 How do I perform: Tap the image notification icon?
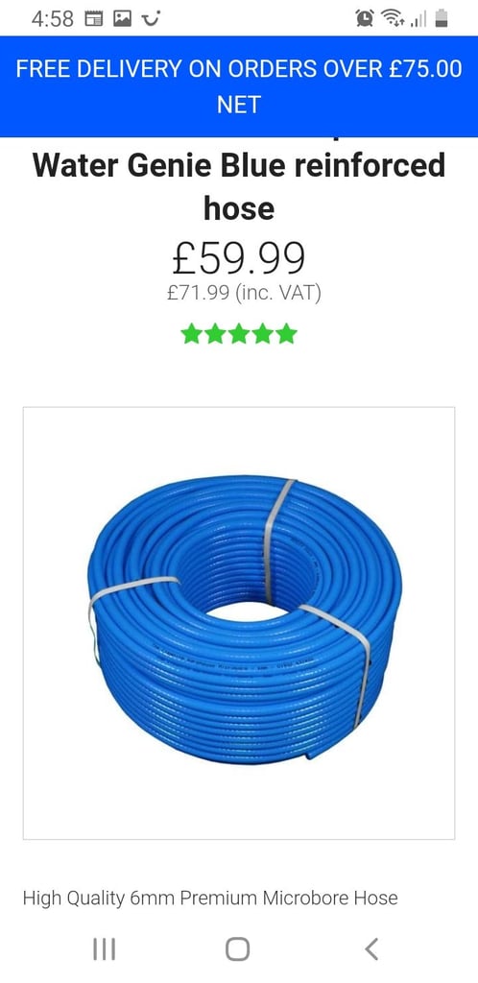[x=122, y=19]
